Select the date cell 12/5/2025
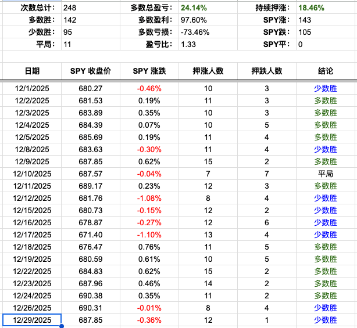Screen dimensions: 357x328 (32, 137)
